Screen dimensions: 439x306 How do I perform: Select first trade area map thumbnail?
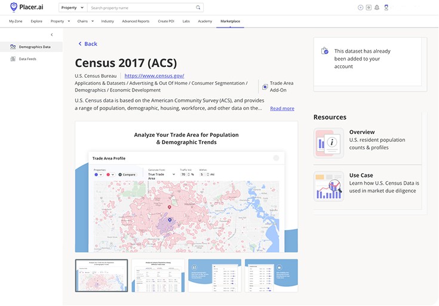(102, 276)
